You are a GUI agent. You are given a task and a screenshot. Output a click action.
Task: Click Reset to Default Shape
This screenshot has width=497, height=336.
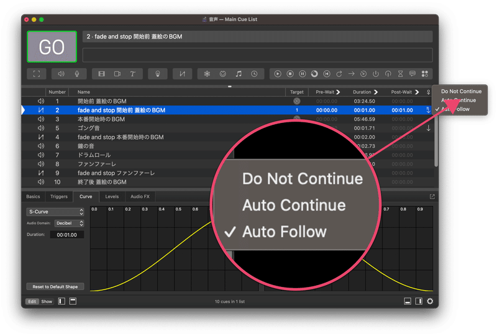[x=55, y=286]
